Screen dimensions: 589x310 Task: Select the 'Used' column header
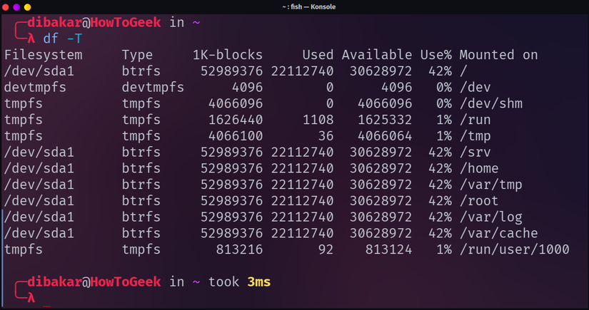[x=318, y=55]
